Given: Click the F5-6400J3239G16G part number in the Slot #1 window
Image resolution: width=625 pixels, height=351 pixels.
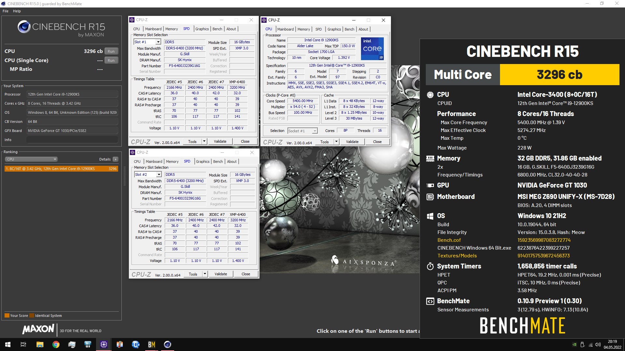Looking at the screenshot, I should 185,66.
